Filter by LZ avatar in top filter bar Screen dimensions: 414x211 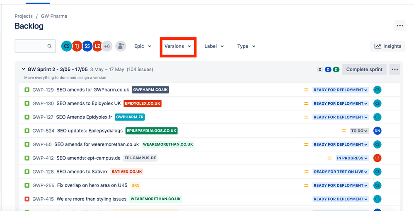click(97, 46)
